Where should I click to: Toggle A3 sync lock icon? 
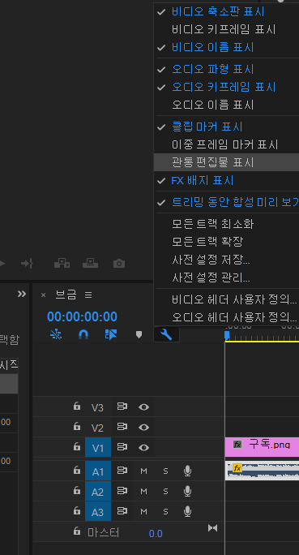coord(122,510)
